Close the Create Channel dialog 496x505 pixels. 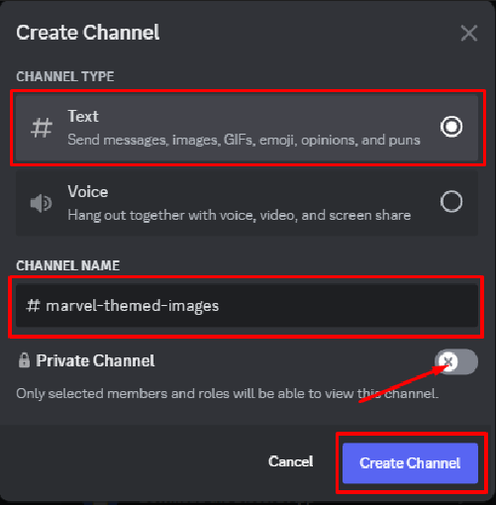click(x=468, y=33)
